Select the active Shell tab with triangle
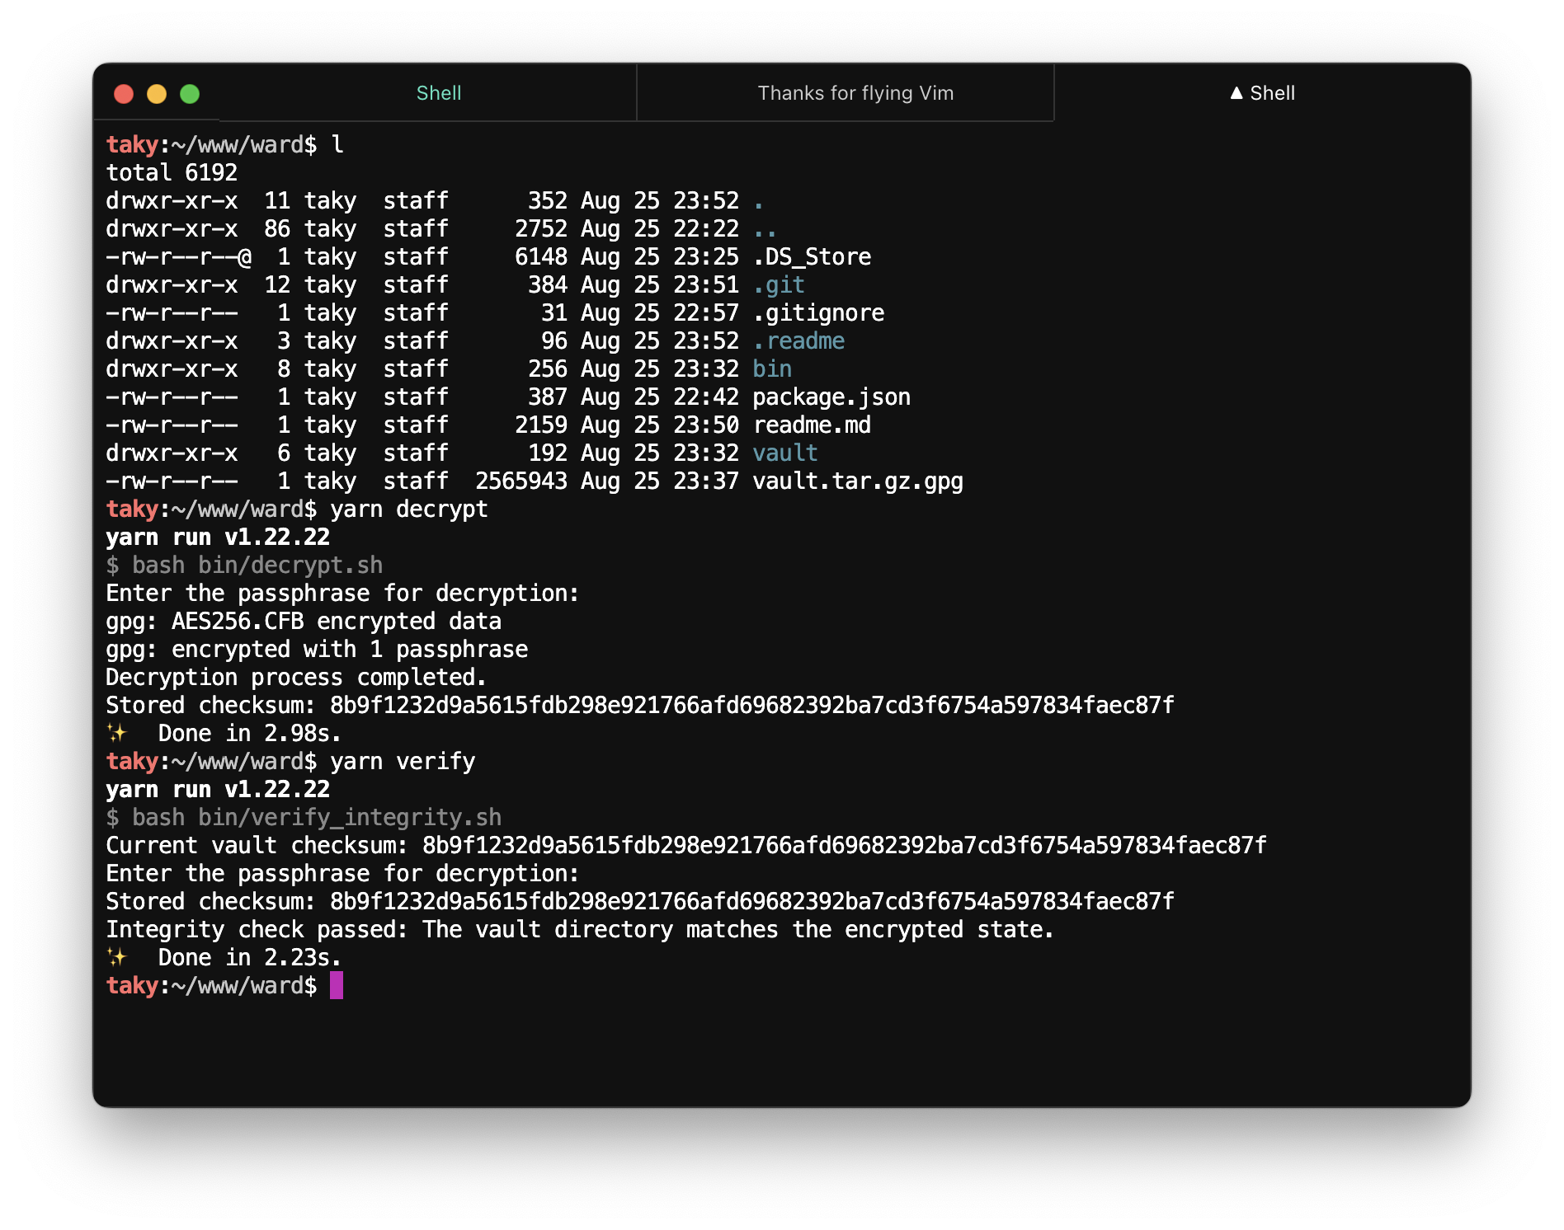Screen dimensions: 1564x1230 pos(1262,93)
